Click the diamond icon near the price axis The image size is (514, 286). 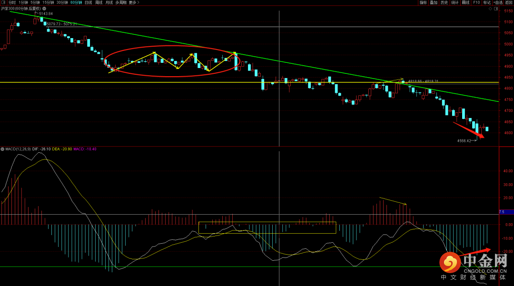pyautogui.click(x=491, y=9)
